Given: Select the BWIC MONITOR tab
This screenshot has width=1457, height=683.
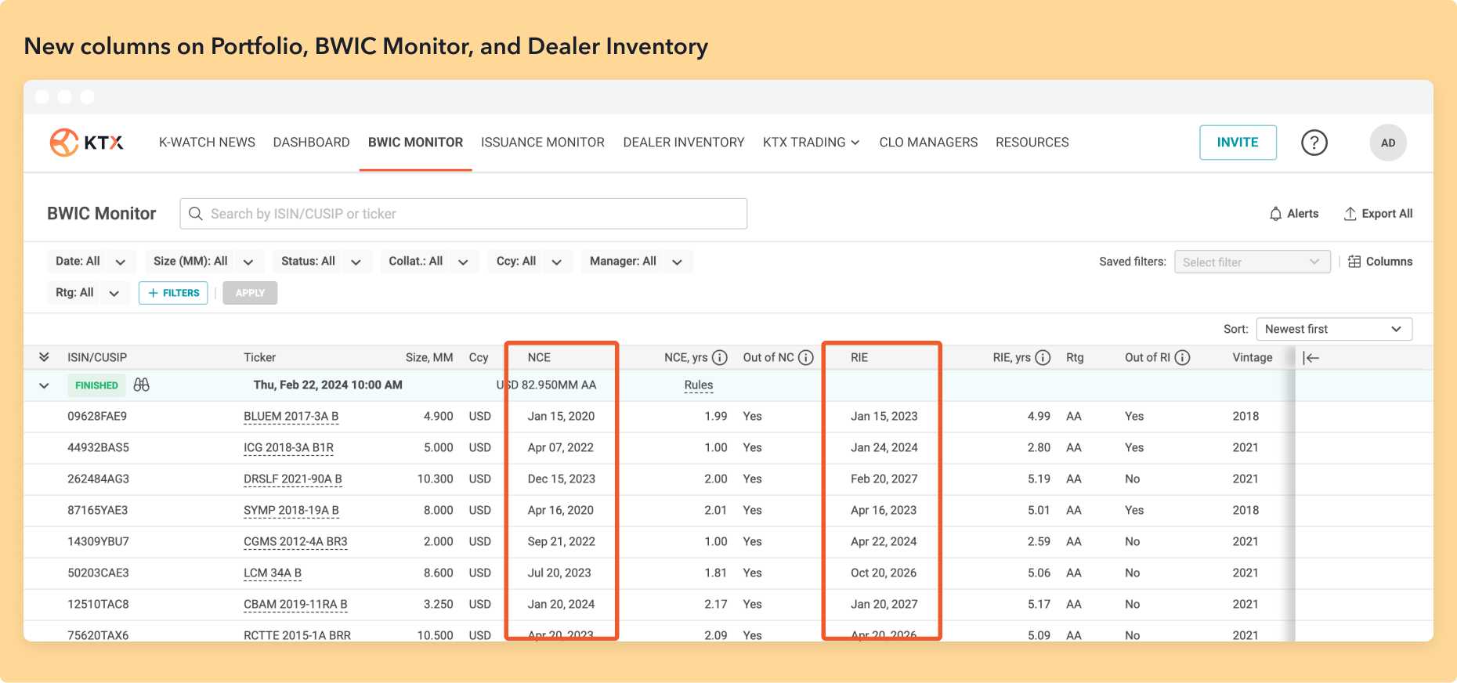Looking at the screenshot, I should (x=415, y=143).
